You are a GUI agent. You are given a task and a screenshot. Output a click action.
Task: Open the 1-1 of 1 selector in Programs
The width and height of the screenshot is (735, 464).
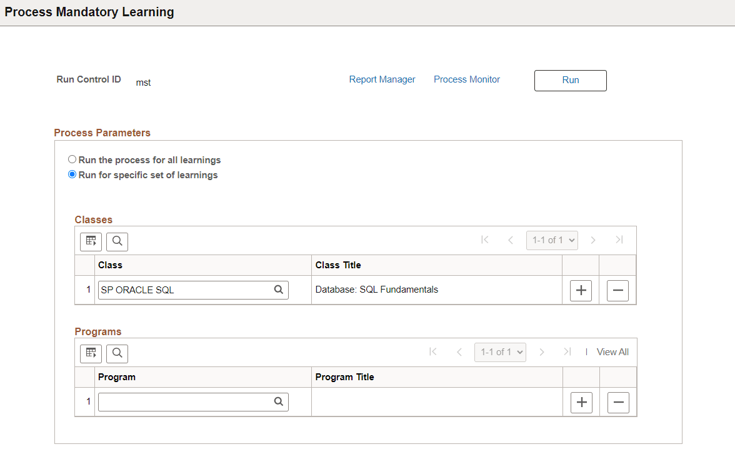pyautogui.click(x=500, y=351)
